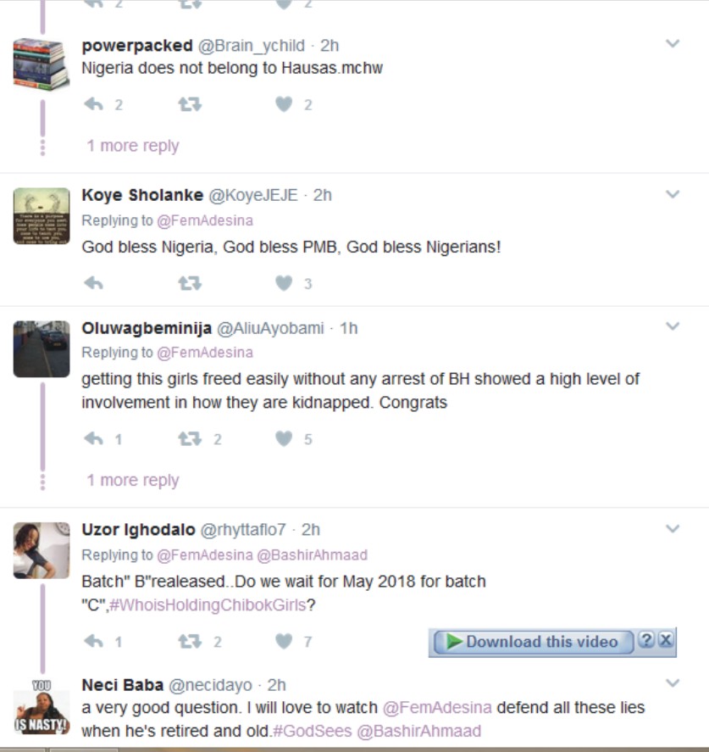The width and height of the screenshot is (709, 752).
Task: Open the #WhoisHoldingChibokGirls hashtag
Action: (208, 605)
